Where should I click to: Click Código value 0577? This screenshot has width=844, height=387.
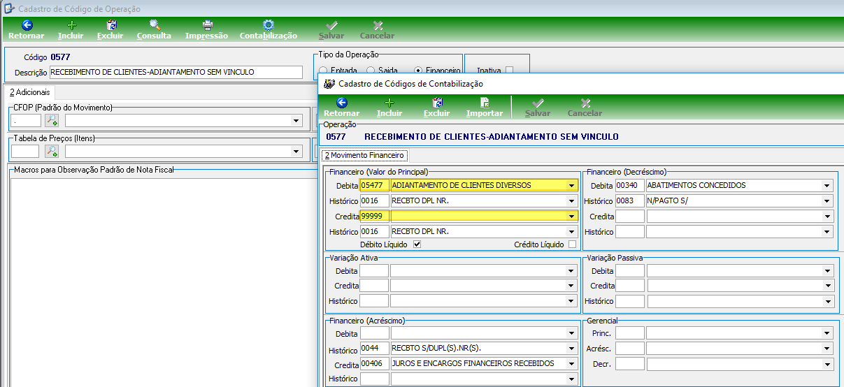[x=60, y=57]
